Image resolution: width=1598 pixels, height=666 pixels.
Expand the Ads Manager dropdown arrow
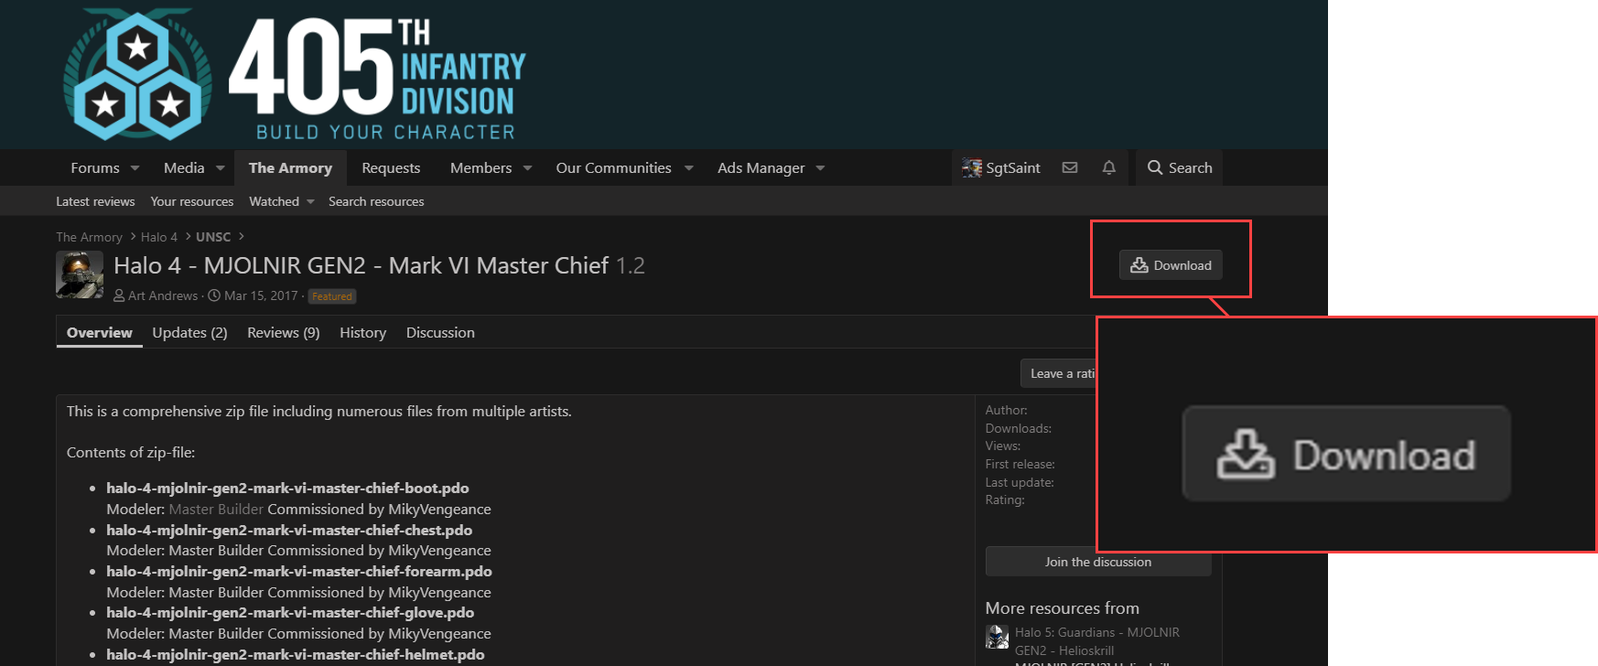tap(820, 168)
